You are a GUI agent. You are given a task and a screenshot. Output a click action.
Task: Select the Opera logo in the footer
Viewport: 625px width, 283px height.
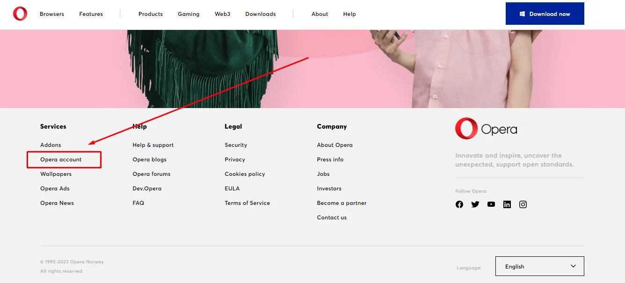486,129
